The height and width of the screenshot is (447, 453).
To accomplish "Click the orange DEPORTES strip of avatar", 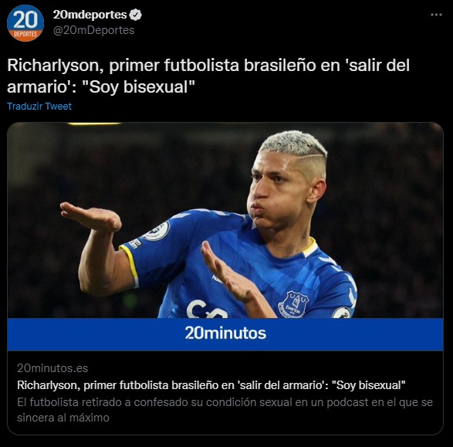I will tap(25, 34).
